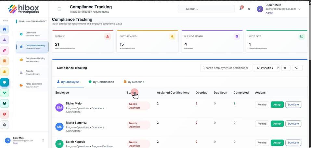The height and width of the screenshot is (148, 311).
Task: Click the Up To Date 1 card
Action: click(277, 42)
